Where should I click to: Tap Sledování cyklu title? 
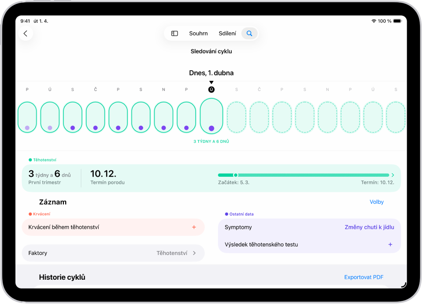coord(211,51)
